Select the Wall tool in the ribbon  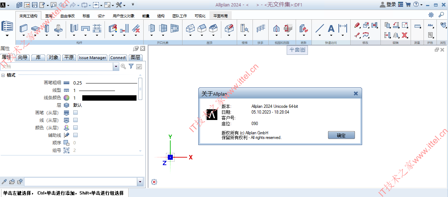24,28
